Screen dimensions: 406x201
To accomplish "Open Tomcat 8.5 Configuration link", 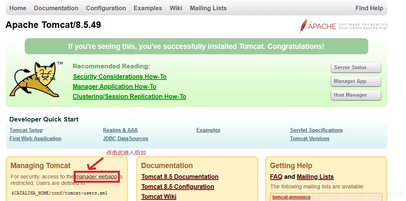I will click(x=178, y=187).
